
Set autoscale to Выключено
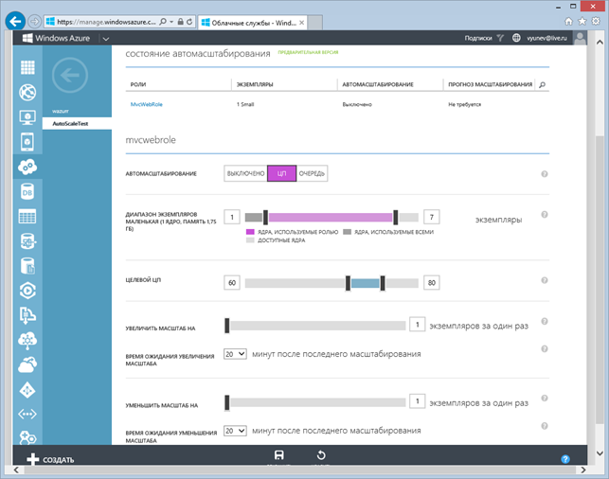(245, 173)
